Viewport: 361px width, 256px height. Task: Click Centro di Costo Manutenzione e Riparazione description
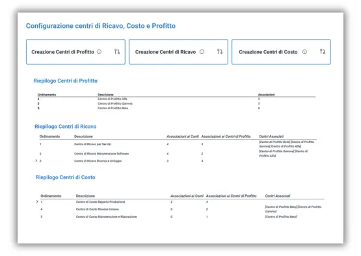pyautogui.click(x=106, y=216)
